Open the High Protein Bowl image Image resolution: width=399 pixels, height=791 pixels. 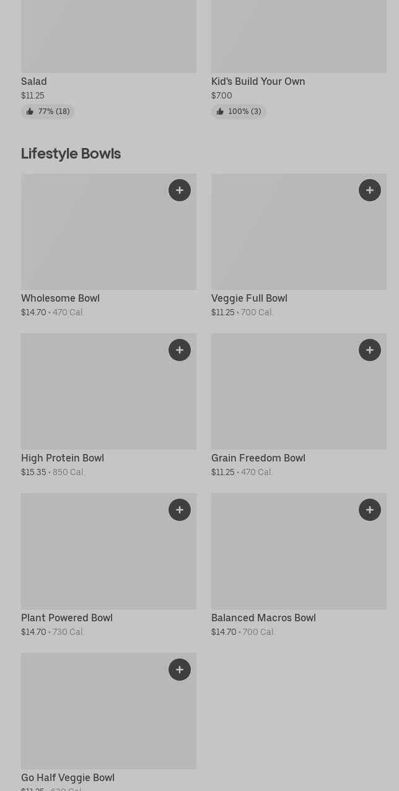(x=109, y=391)
